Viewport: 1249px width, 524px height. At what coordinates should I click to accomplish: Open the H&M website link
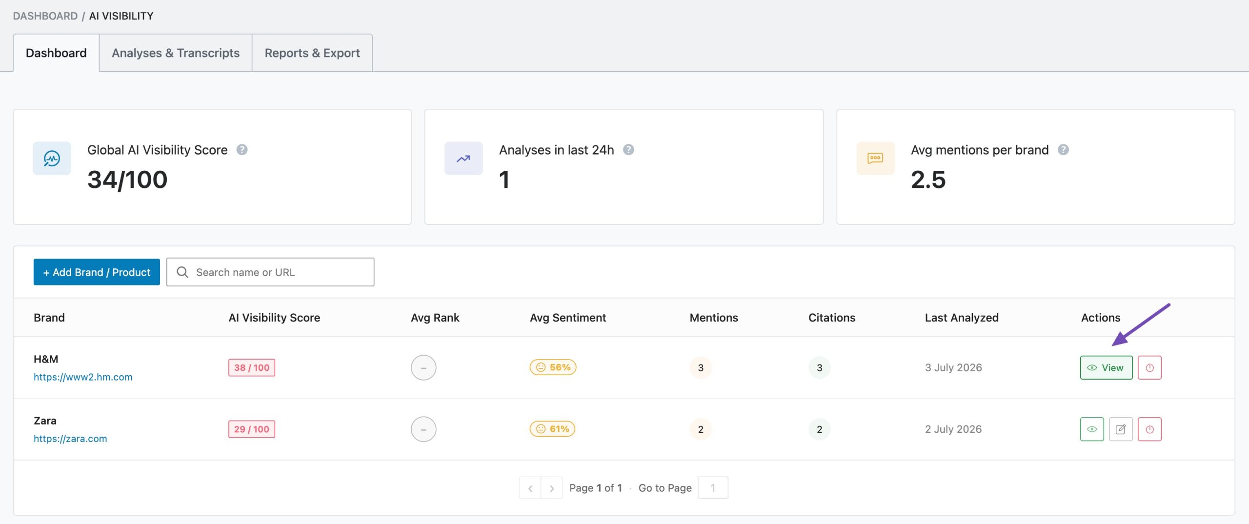click(x=83, y=377)
